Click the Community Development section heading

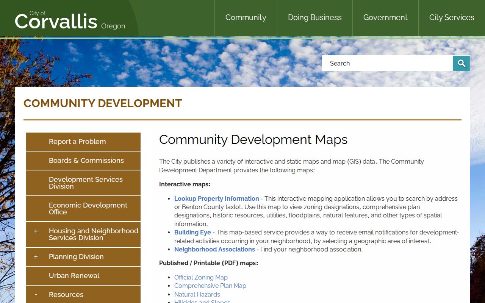coord(103,103)
